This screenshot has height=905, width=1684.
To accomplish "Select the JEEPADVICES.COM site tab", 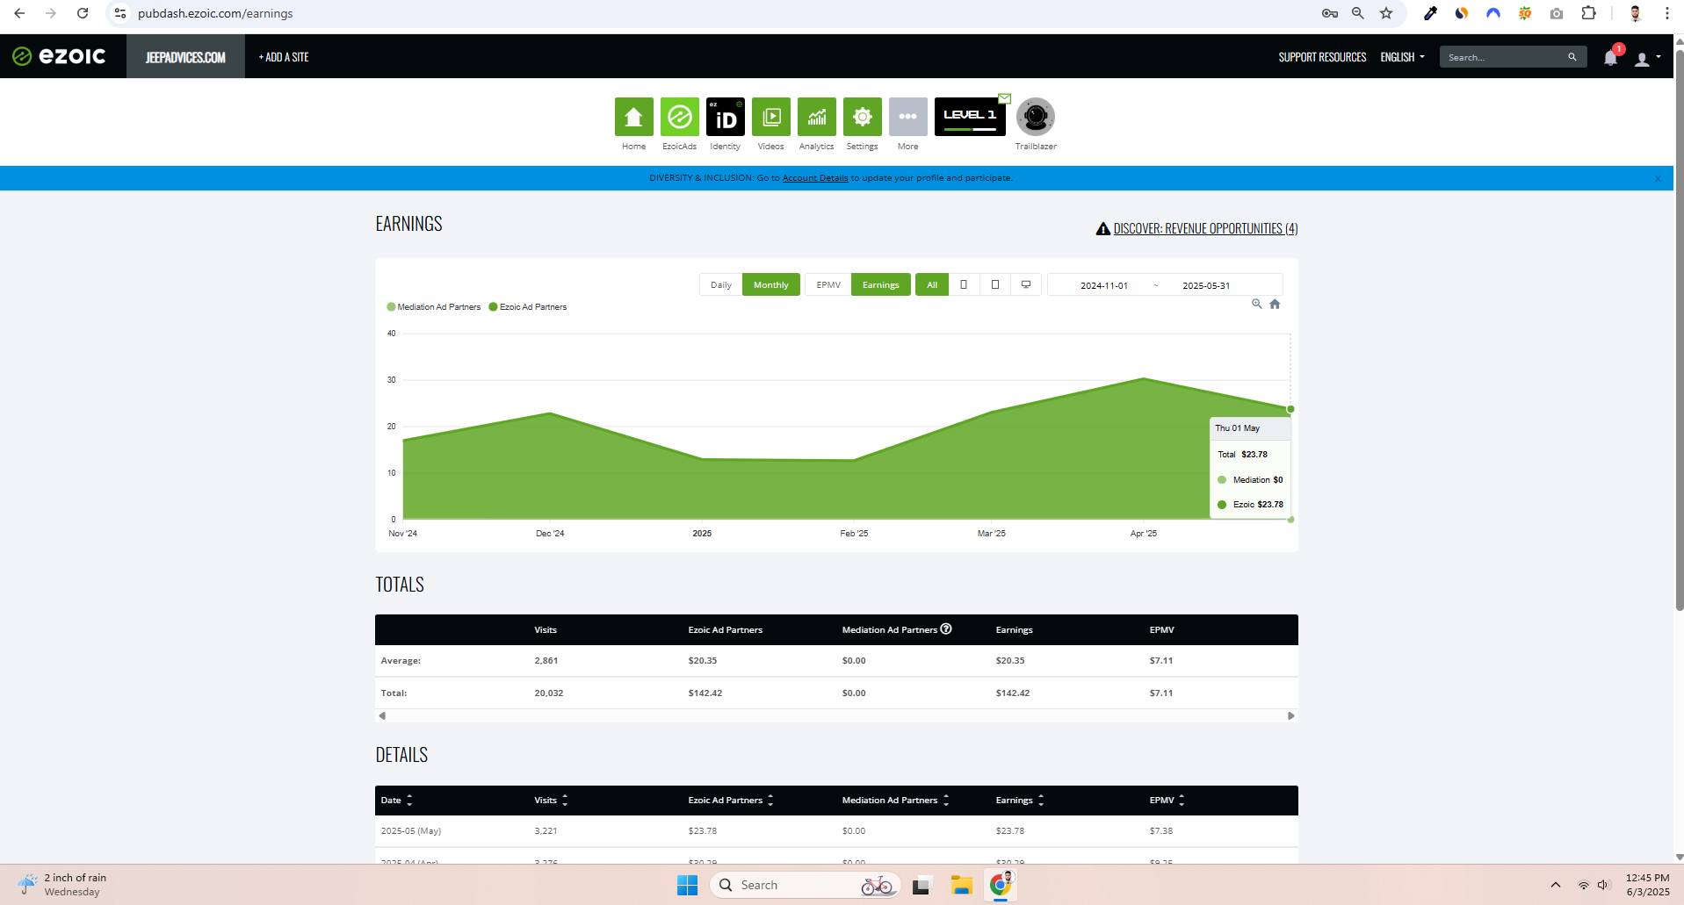I will coord(185,57).
